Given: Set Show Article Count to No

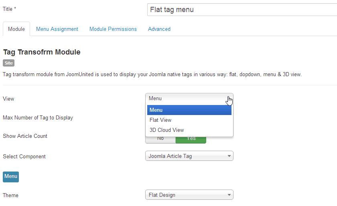Looking at the screenshot, I should pyautogui.click(x=160, y=139).
